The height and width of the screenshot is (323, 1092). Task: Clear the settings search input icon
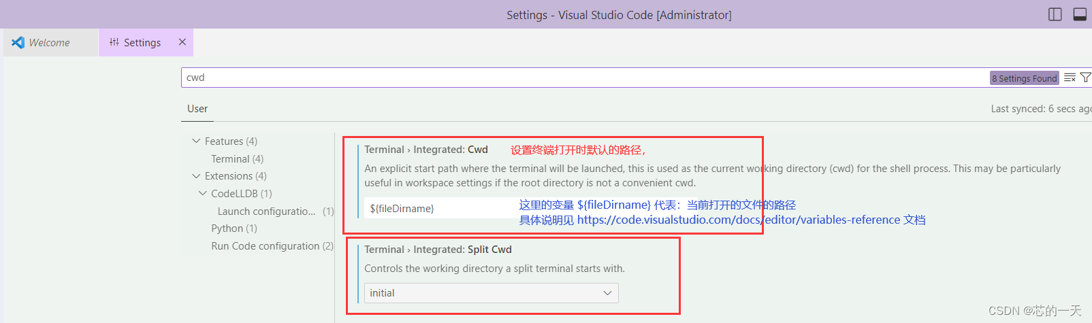coord(1070,78)
